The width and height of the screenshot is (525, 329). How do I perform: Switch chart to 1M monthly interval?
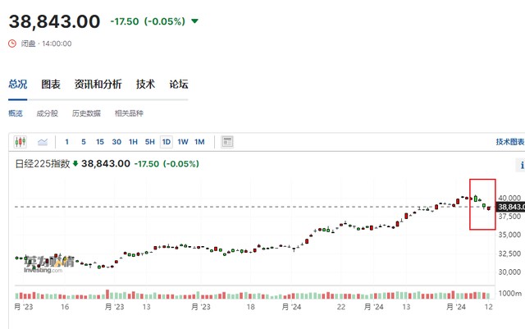(x=199, y=142)
